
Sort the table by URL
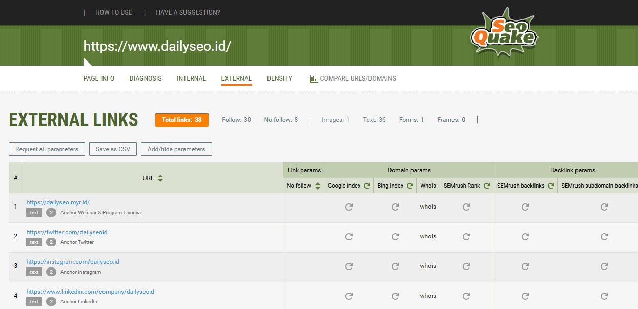click(x=160, y=178)
